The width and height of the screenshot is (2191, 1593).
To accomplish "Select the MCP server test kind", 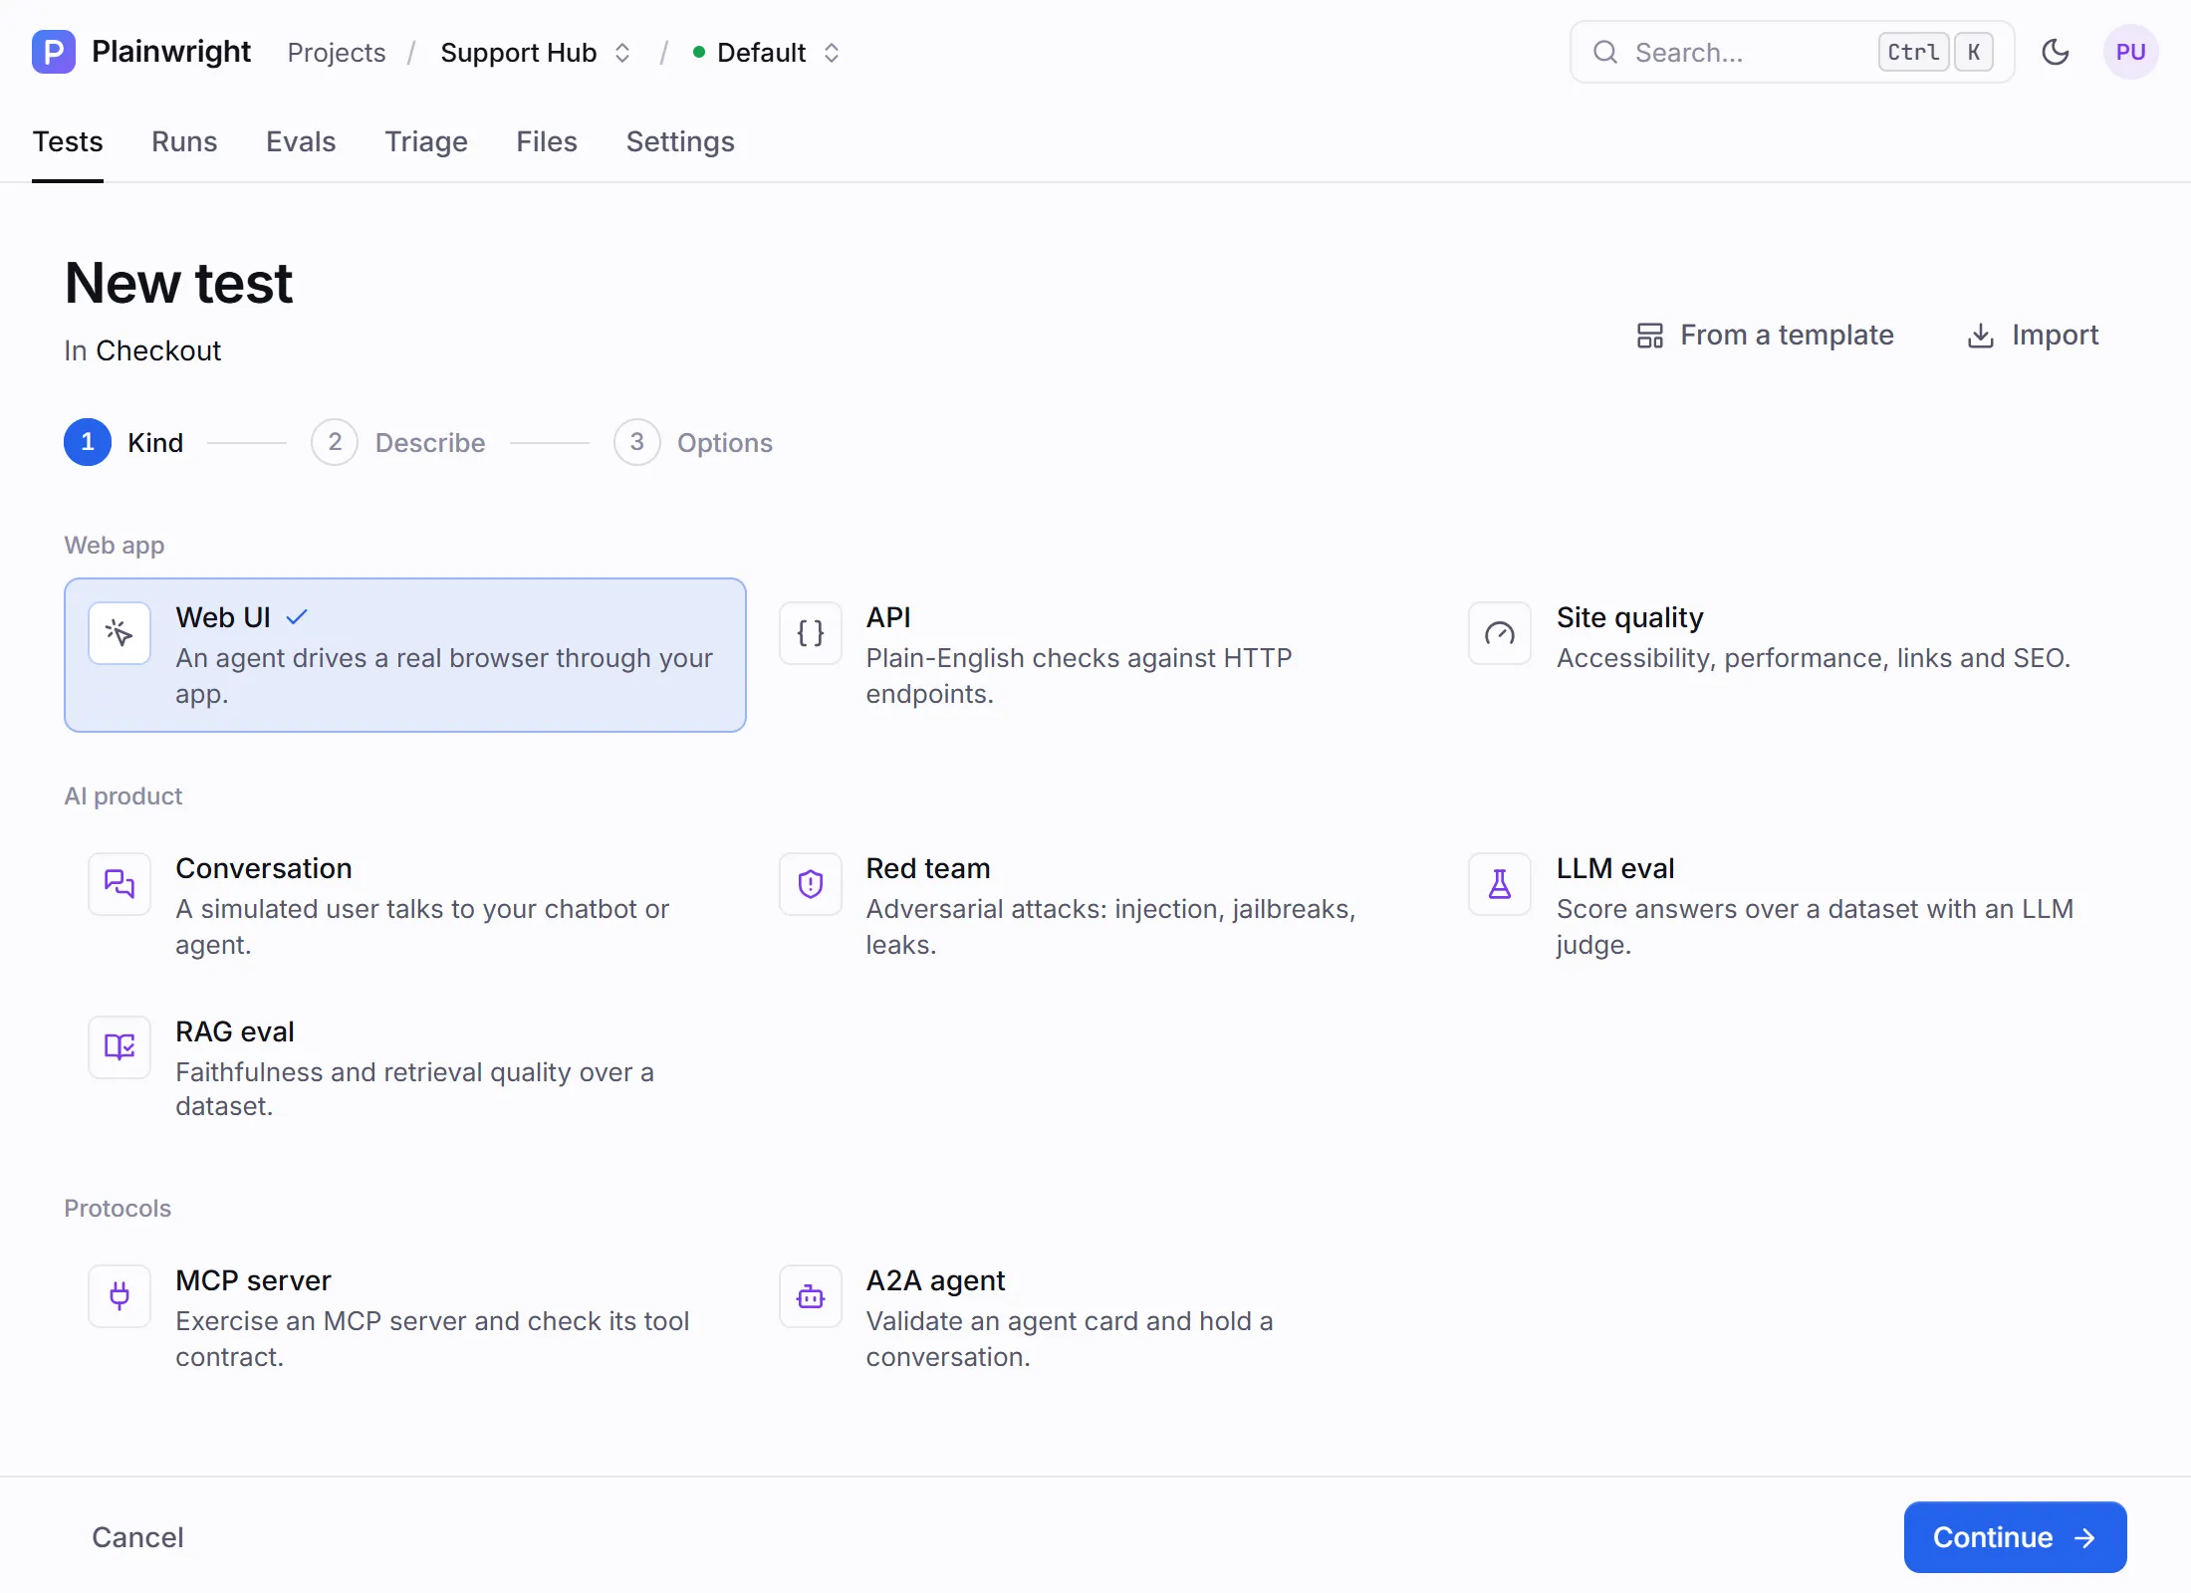I will [405, 1318].
